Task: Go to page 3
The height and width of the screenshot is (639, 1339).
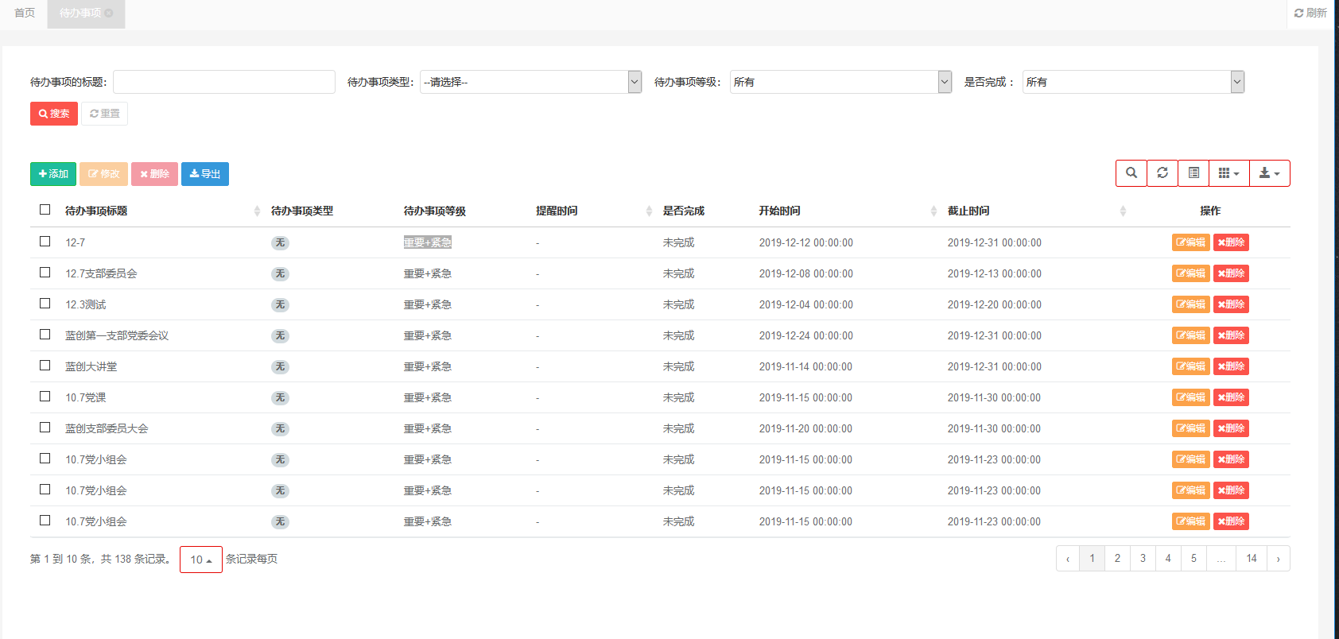Action: (x=1143, y=559)
